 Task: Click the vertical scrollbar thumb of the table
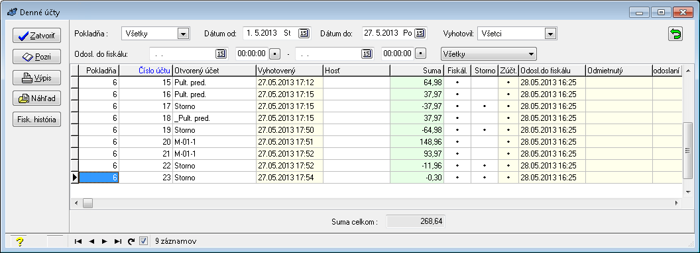tap(688, 151)
